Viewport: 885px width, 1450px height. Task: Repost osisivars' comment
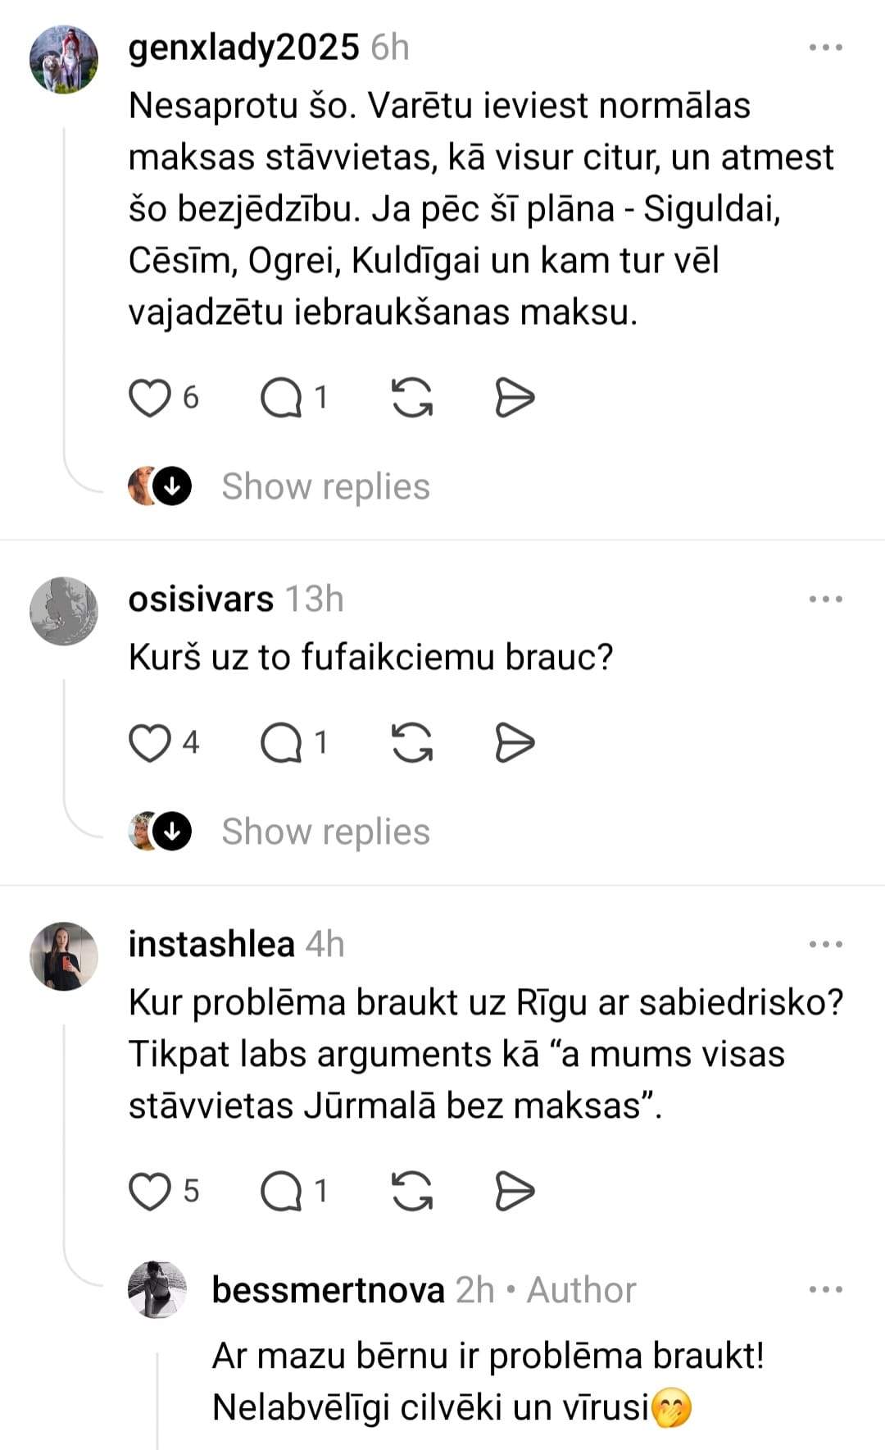[412, 744]
